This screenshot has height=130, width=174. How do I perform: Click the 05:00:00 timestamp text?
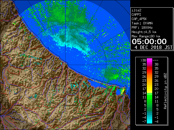pyautogui.click(x=149, y=41)
